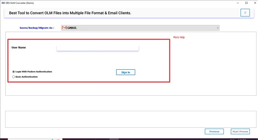The width and height of the screenshot is (258, 140).
Task: Open the More Help link
Action: click(179, 37)
